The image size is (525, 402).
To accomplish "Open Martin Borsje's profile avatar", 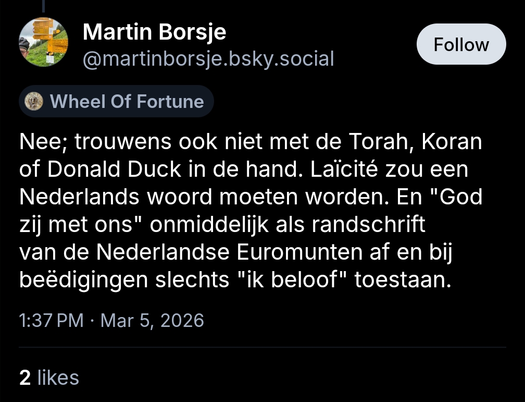I will coord(44,42).
